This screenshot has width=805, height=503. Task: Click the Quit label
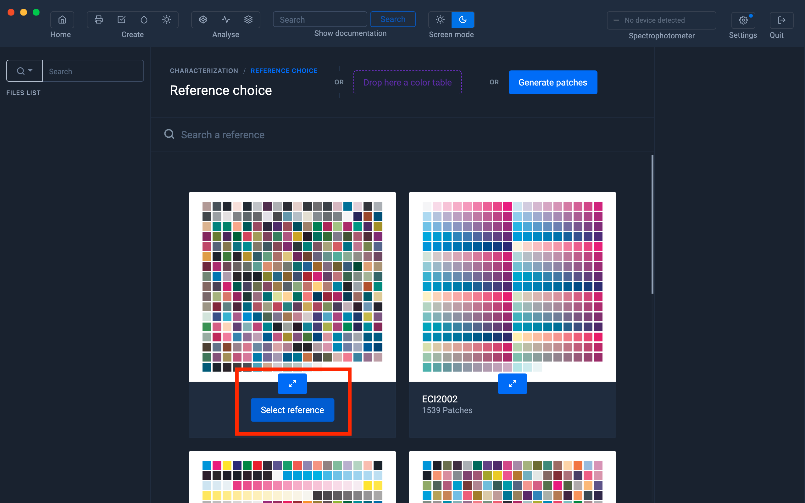click(x=776, y=35)
